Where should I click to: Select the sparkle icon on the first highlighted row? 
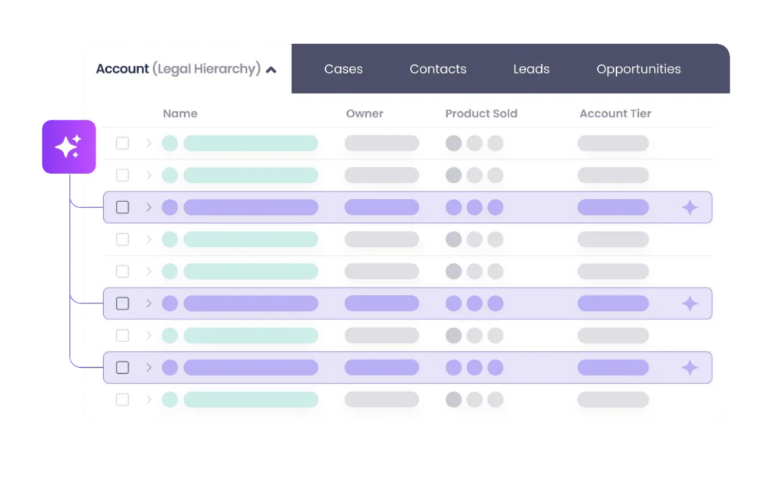click(x=690, y=206)
